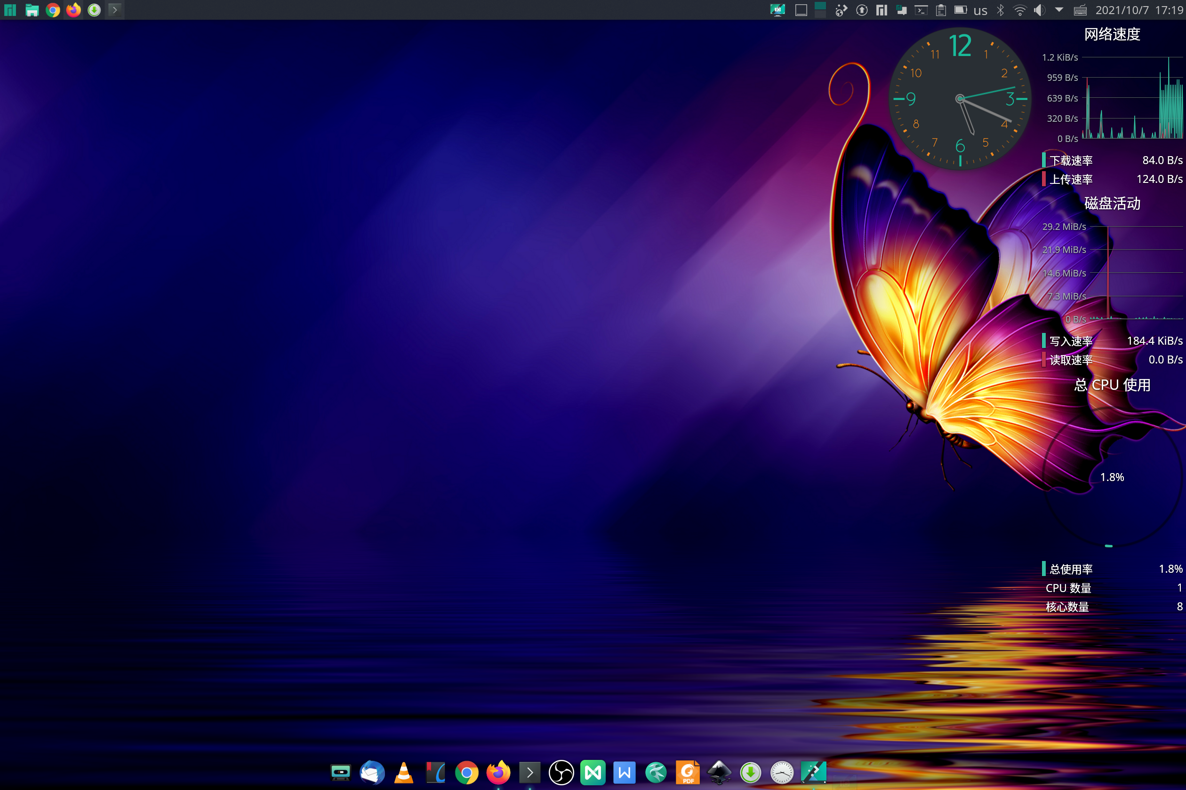The height and width of the screenshot is (790, 1186).
Task: Open the file manager from top panel
Action: click(x=32, y=10)
